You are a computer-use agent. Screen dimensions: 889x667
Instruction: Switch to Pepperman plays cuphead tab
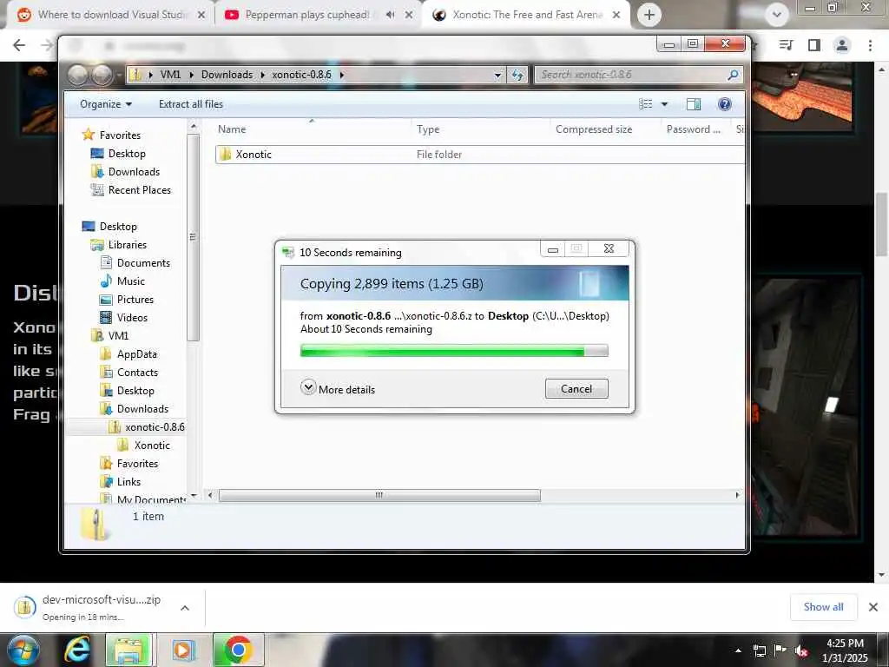pyautogui.click(x=306, y=15)
